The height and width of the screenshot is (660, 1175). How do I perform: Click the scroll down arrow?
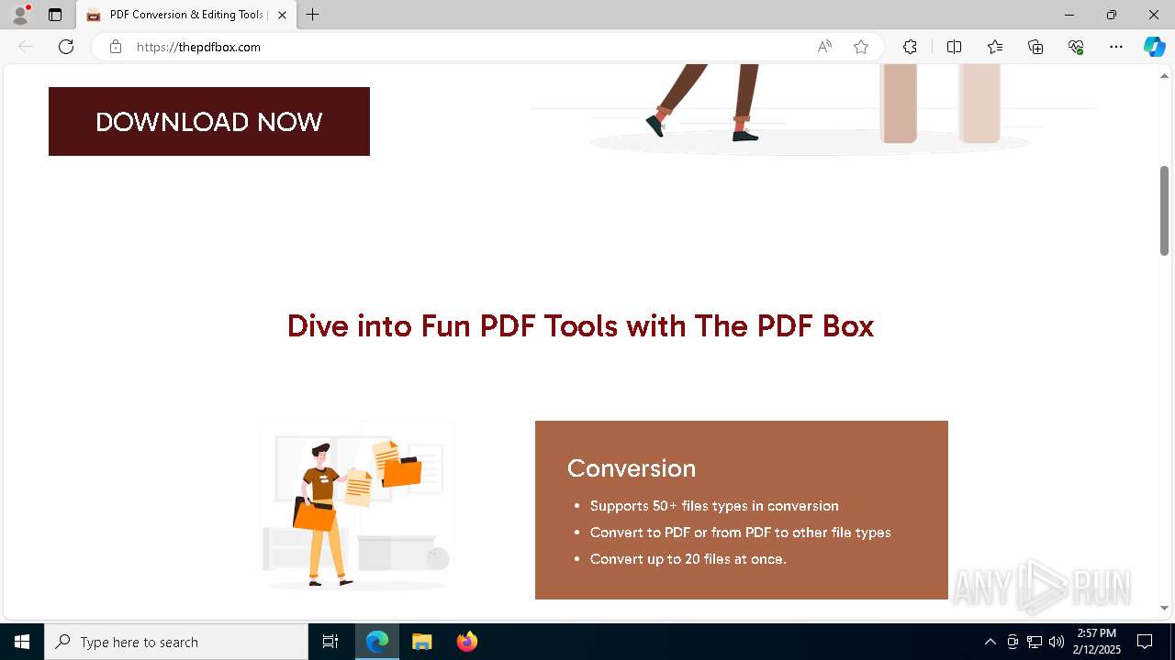(1164, 608)
